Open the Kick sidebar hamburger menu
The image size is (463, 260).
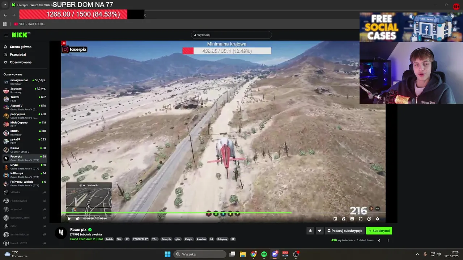click(x=6, y=35)
